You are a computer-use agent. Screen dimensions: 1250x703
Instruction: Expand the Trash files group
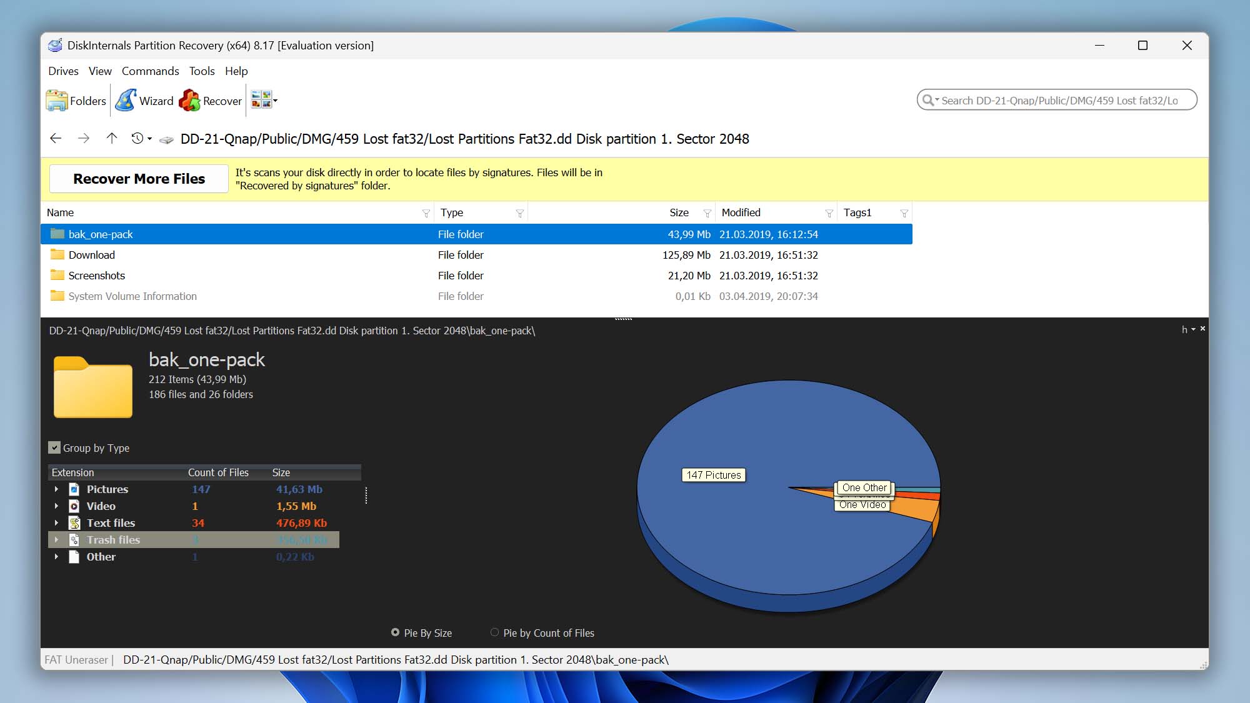click(x=56, y=540)
